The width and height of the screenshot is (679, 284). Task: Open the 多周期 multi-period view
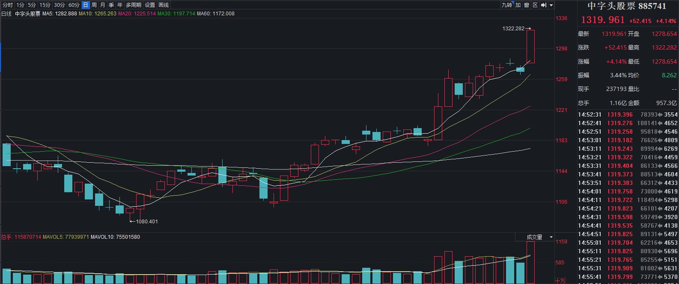(134, 5)
